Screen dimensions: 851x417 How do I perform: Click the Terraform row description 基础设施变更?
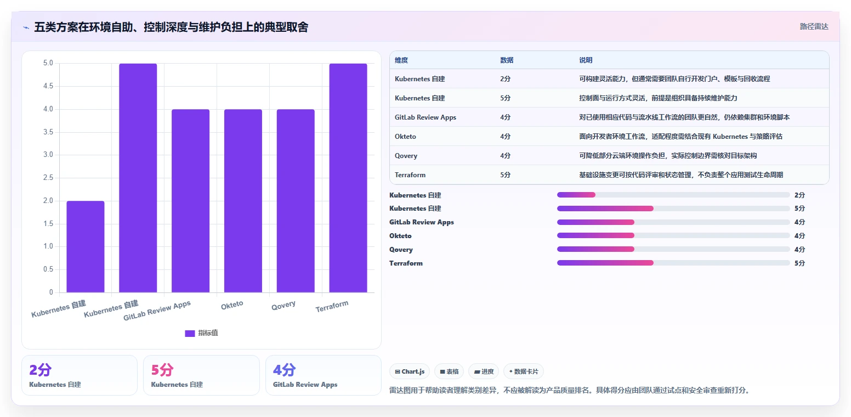click(681, 175)
